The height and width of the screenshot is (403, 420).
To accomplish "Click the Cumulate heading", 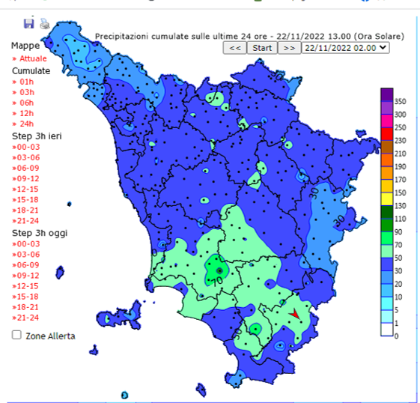I will click(x=31, y=70).
